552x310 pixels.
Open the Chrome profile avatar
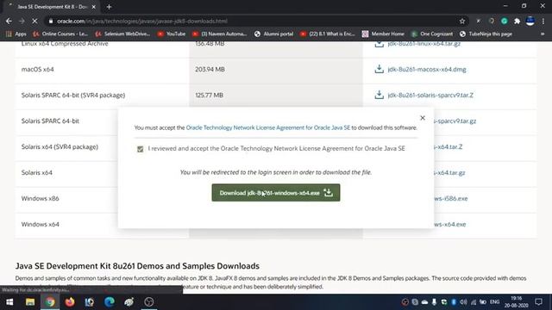tap(530, 21)
